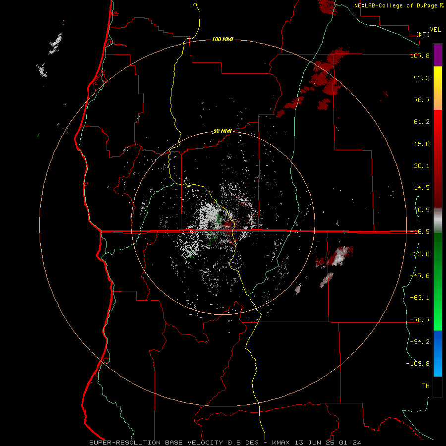Click SUPER-RESOLUTION BASE VELOCITY caption text
The image size is (446, 446).
point(156,443)
